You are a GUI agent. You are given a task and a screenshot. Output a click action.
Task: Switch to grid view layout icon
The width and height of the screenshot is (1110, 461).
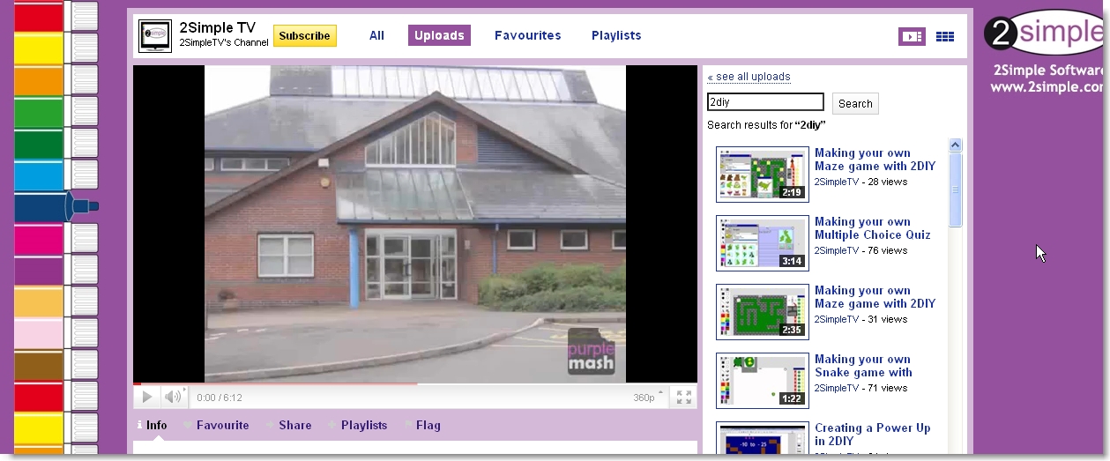(x=945, y=36)
